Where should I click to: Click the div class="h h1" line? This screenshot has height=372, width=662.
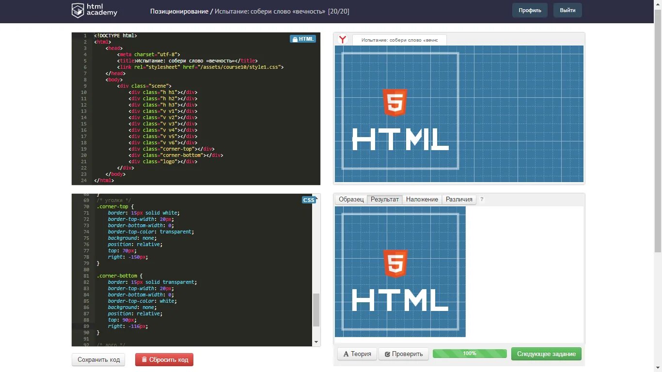pyautogui.click(x=163, y=92)
